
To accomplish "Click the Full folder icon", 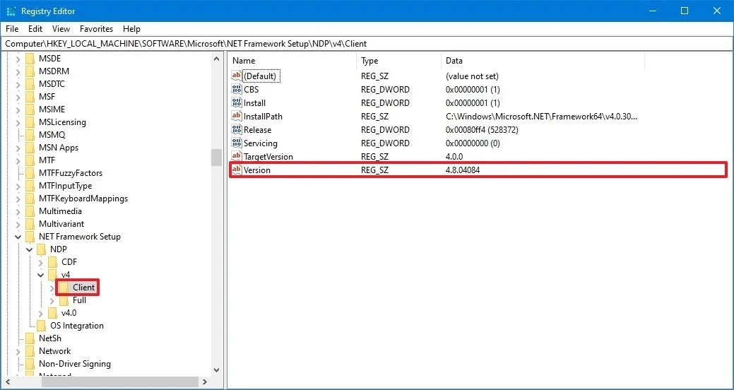I will (64, 300).
